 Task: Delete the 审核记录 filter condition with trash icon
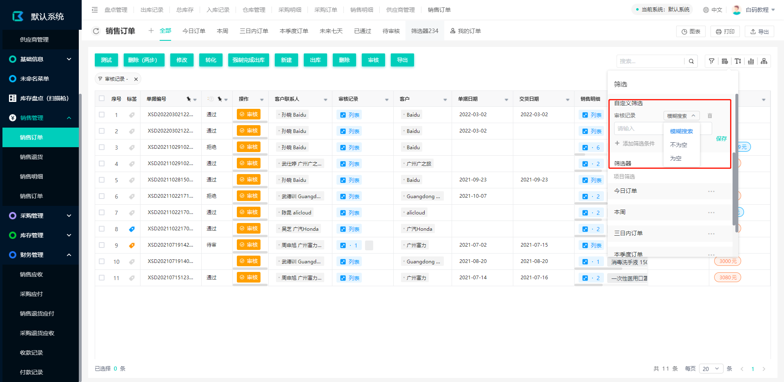click(710, 116)
